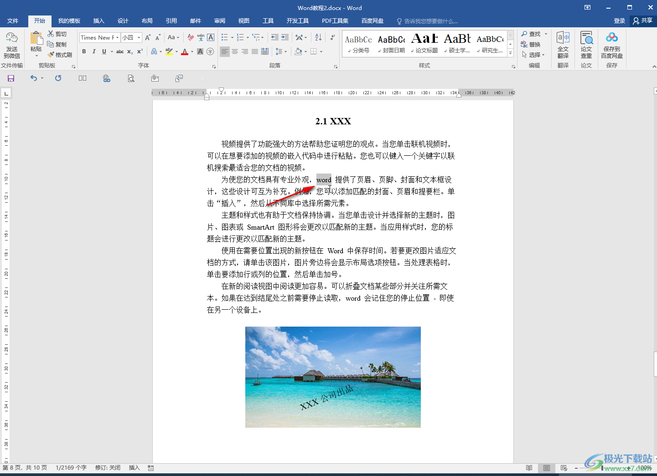The width and height of the screenshot is (657, 476).
Task: Increase paragraph indent
Action: [x=285, y=37]
